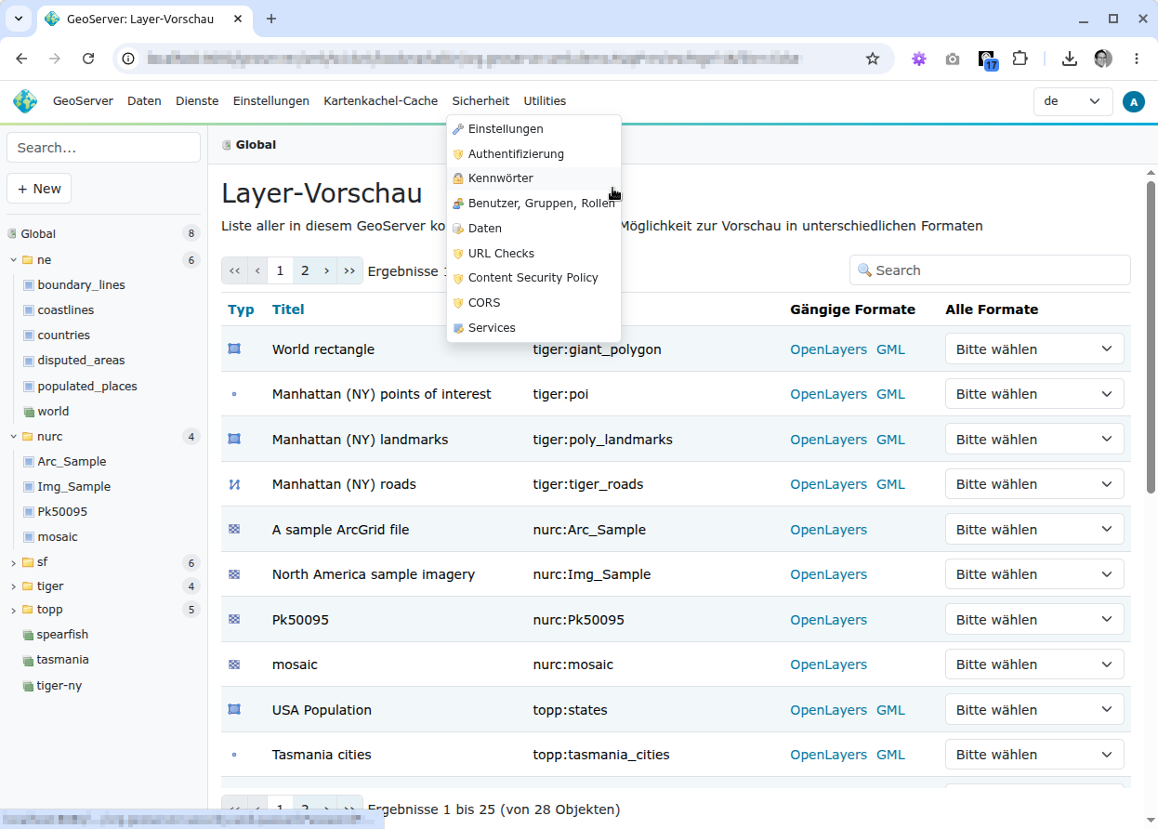Viewport: 1158px width, 829px height.
Task: Click the sidebar Search field
Action: (x=103, y=148)
